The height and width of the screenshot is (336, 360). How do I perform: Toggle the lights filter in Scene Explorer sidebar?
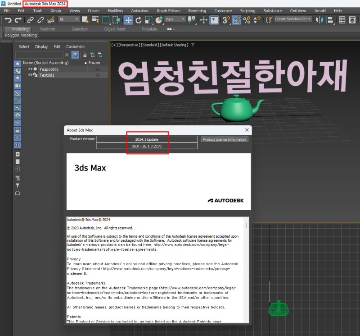pyautogui.click(x=17, y=78)
